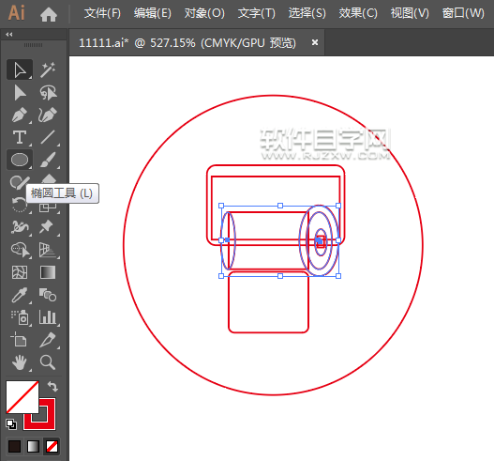
Task: Select the Selection tool arrow
Action: pos(20,69)
